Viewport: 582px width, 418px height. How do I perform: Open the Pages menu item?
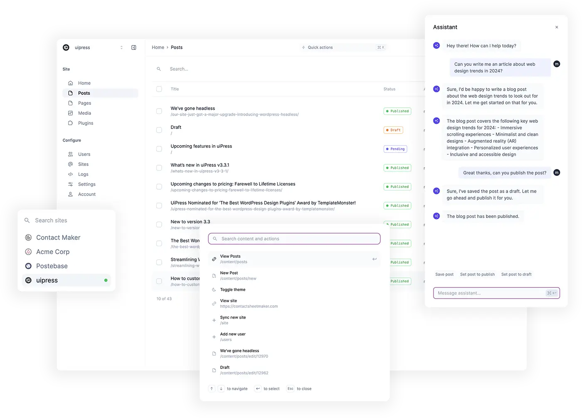pyautogui.click(x=84, y=103)
